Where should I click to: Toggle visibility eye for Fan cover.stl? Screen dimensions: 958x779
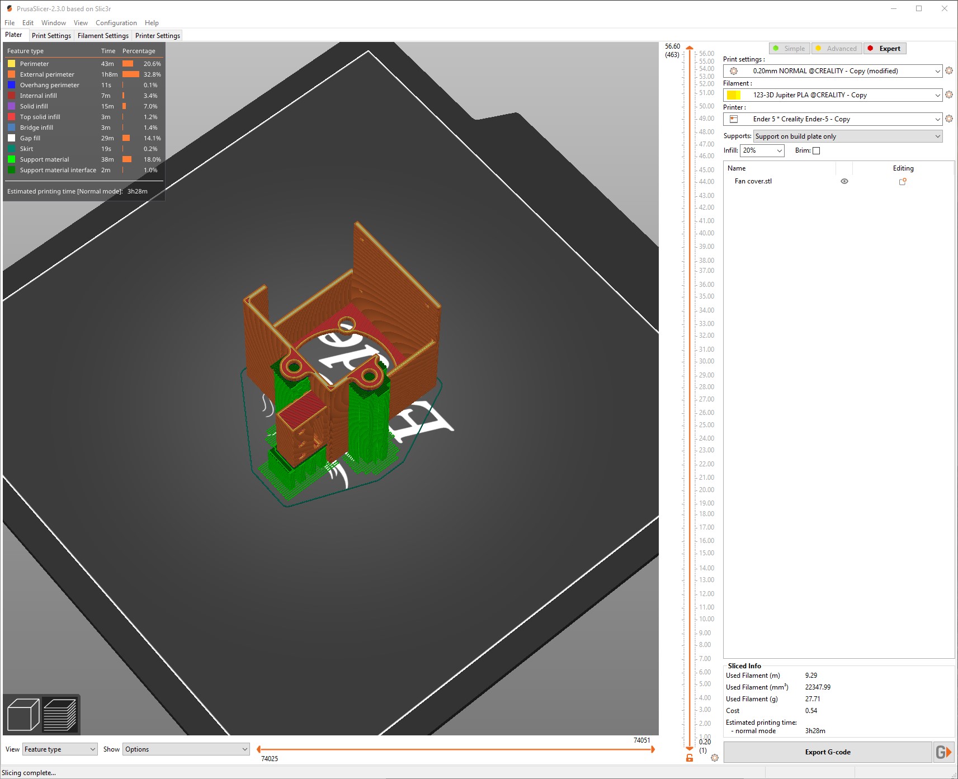pos(844,181)
